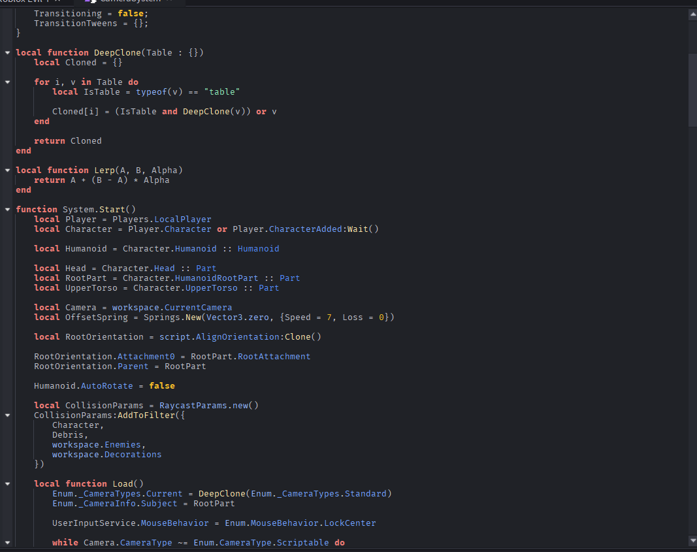Viewport: 697px width, 552px height.
Task: Collapse the System.Start function
Action: coord(8,209)
